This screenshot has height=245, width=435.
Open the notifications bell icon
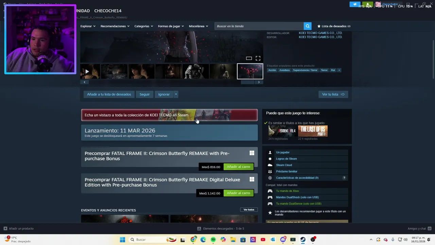368,4
